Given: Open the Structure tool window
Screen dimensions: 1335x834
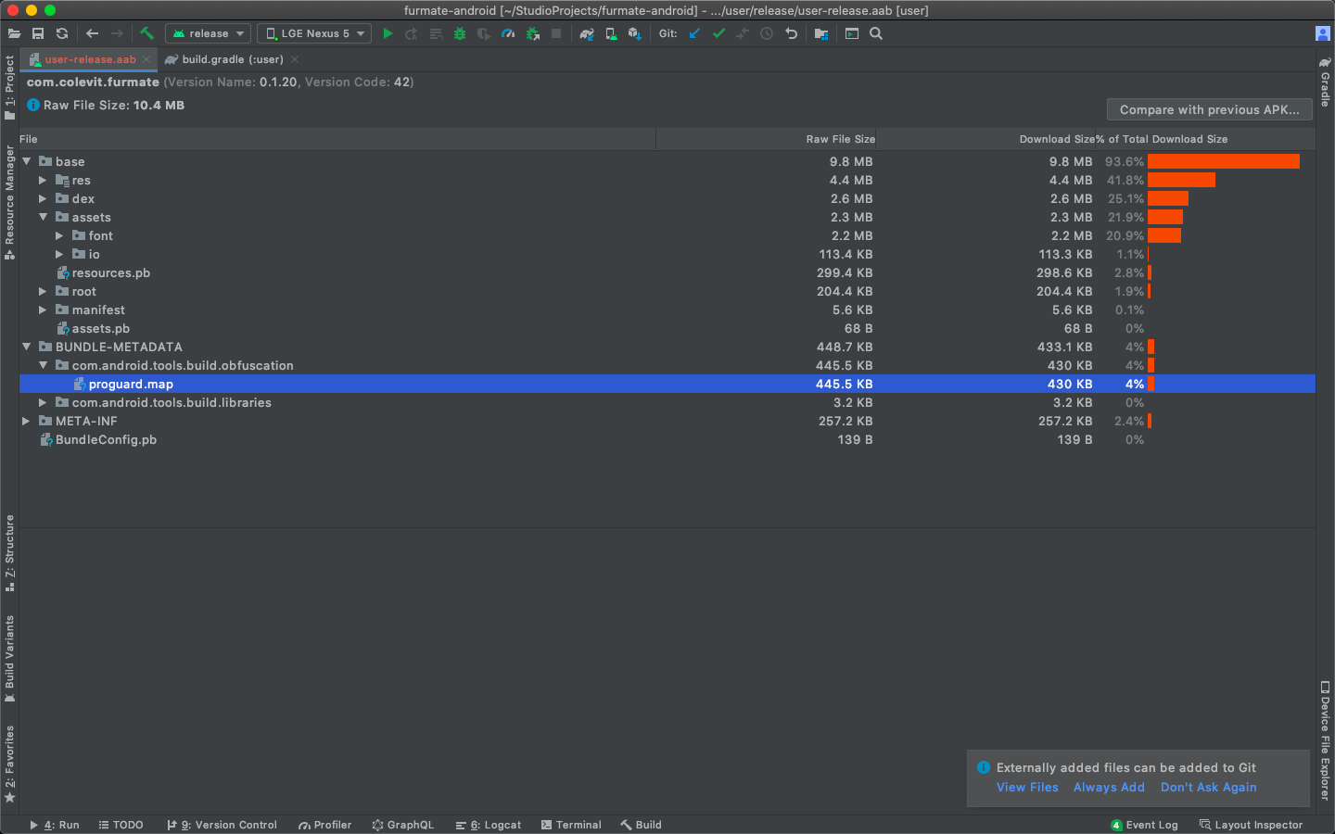Looking at the screenshot, I should [x=9, y=552].
